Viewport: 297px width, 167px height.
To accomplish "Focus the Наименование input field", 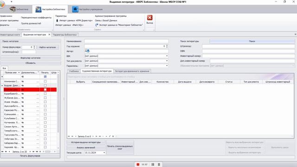I will coord(126,41).
